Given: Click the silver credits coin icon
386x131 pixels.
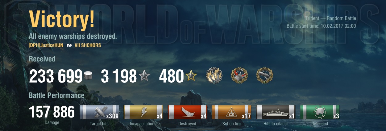Looking at the screenshot, I should (88, 76).
